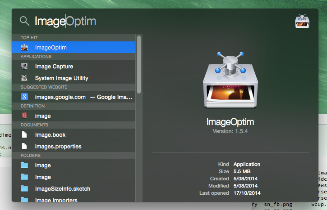Viewport: 327px width, 210px height.
Task: Select the ImageOptim top hit result
Action: click(74, 47)
